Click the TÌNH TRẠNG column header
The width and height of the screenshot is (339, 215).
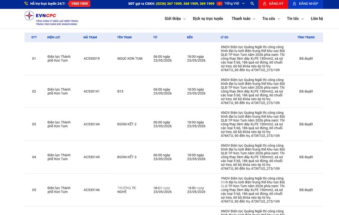click(306, 37)
